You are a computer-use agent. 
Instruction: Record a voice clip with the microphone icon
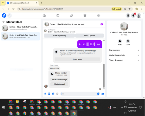tap(45, 94)
